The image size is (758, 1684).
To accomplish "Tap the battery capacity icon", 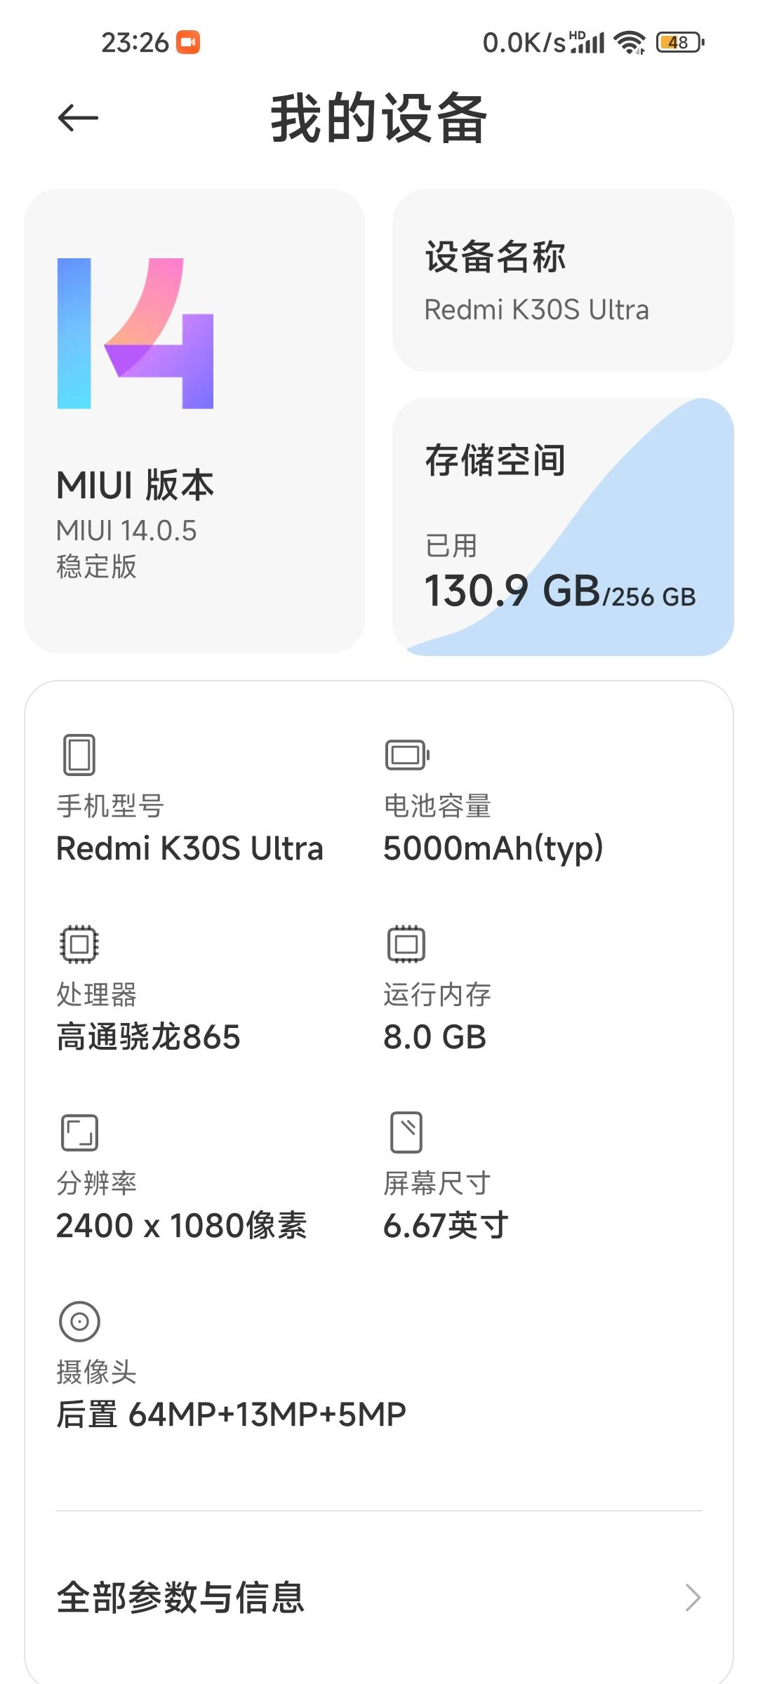I will [x=407, y=755].
